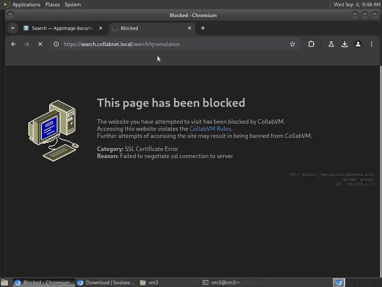This screenshot has height=287, width=382.
Task: Click 'Reason: Failed to negotiate ssl' text
Action: click(165, 156)
